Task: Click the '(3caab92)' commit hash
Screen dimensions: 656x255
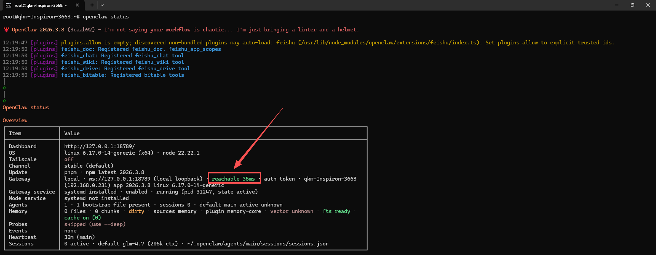Action: [x=81, y=30]
